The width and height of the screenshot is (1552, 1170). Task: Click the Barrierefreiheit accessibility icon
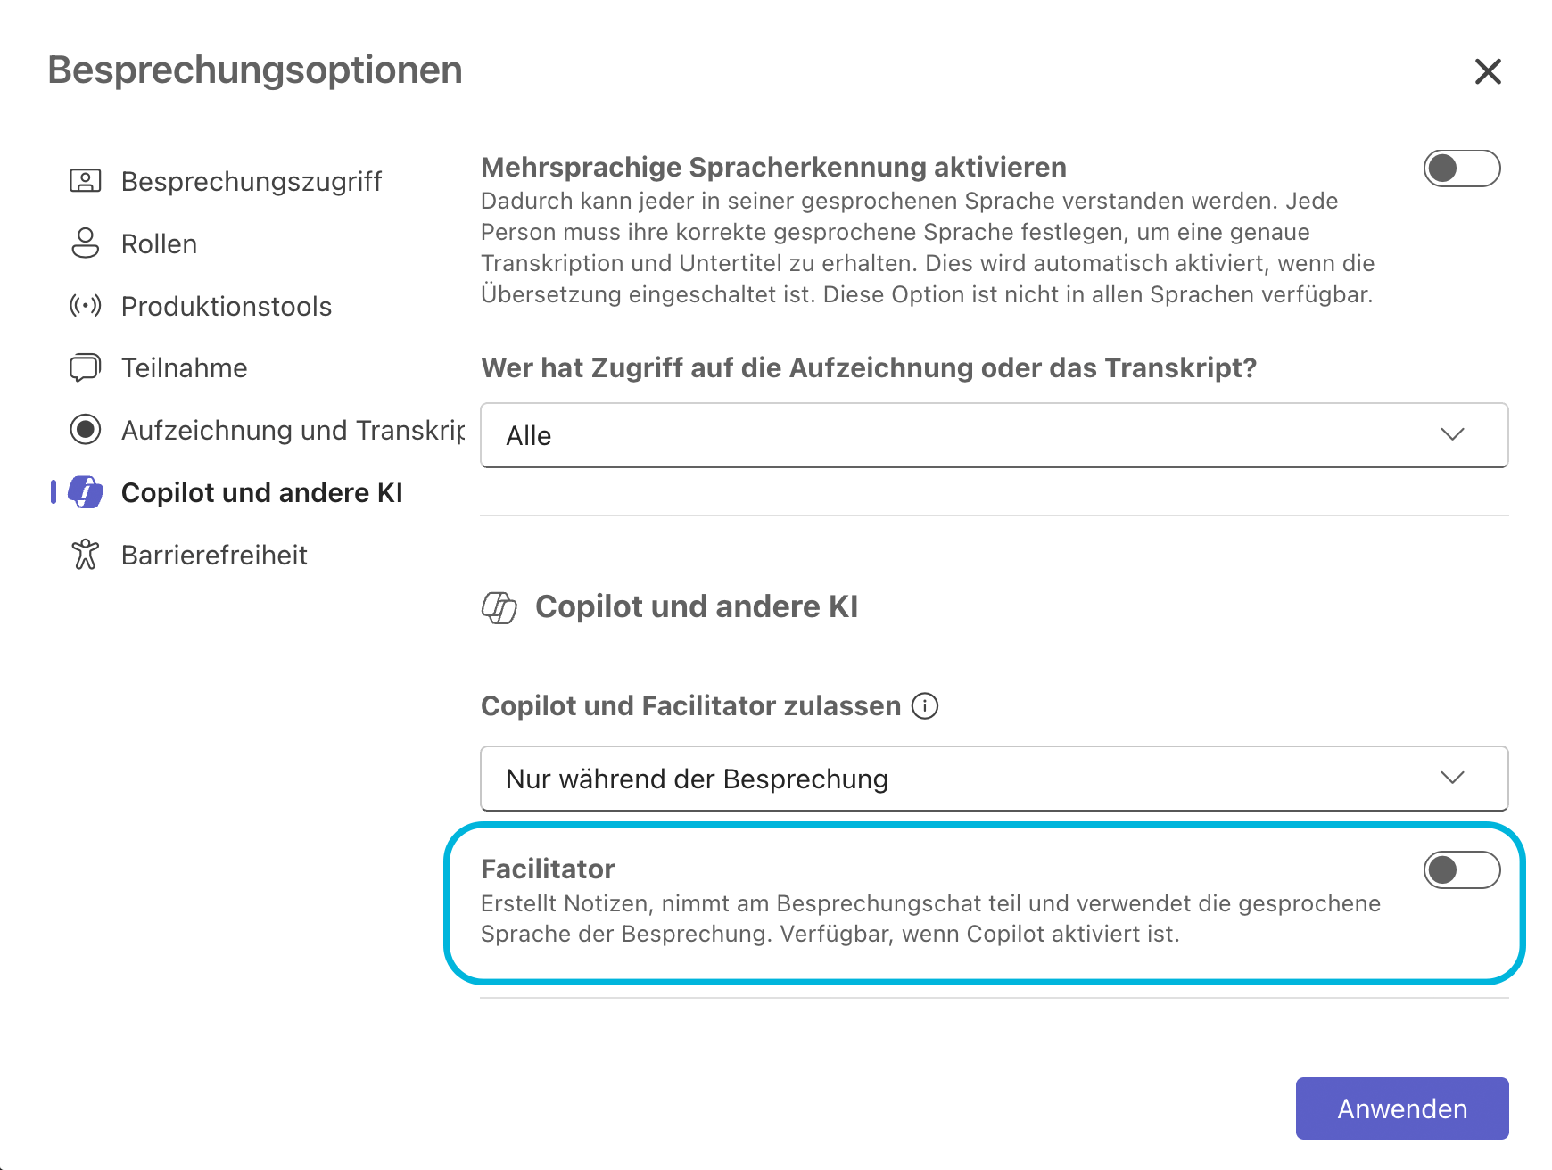(86, 555)
